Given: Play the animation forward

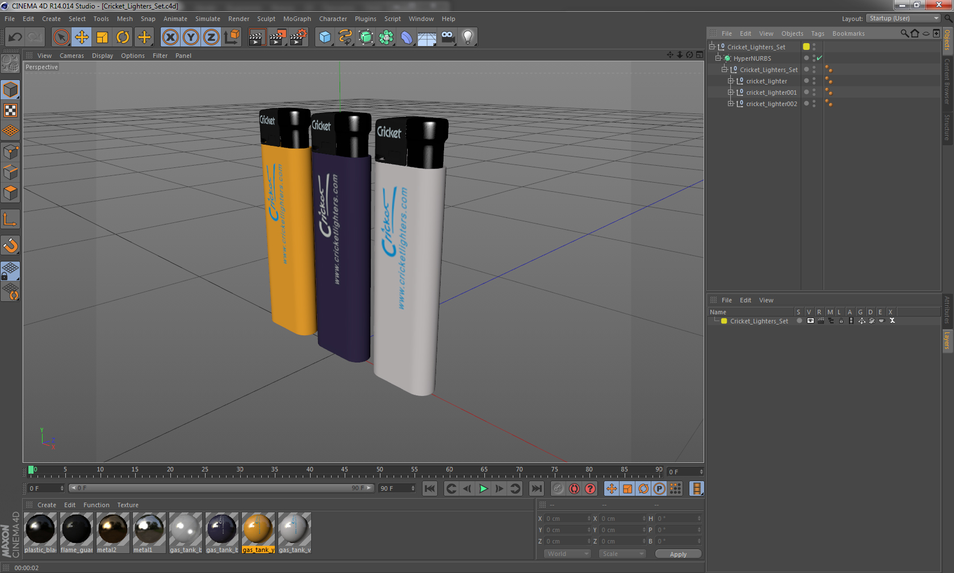Looking at the screenshot, I should click(x=483, y=488).
